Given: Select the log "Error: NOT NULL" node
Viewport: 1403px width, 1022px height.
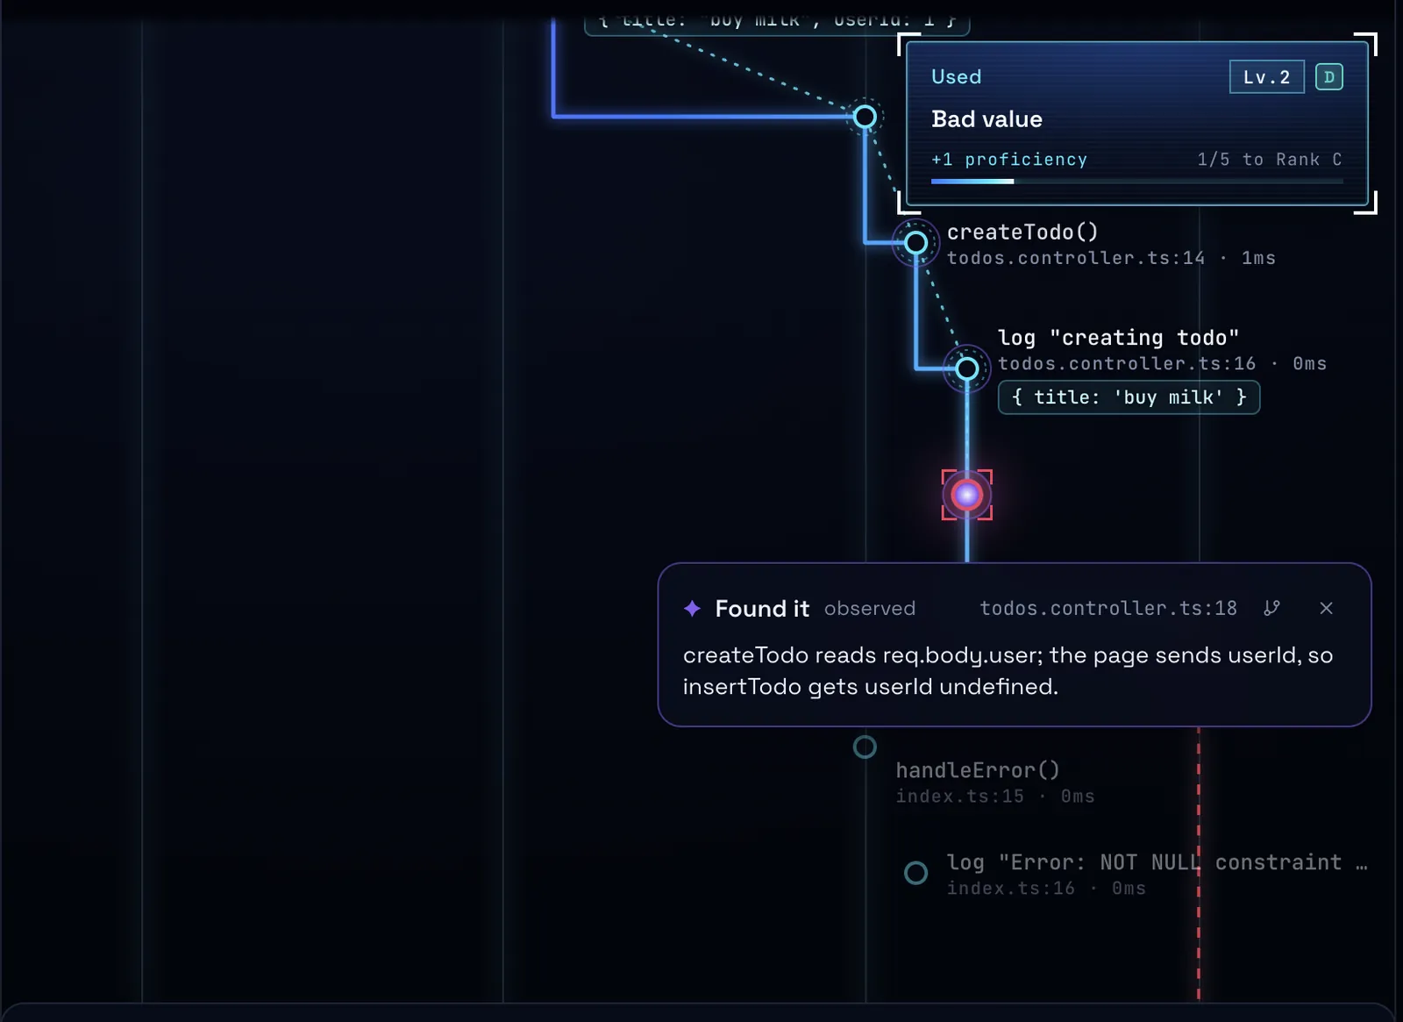Looking at the screenshot, I should coord(915,873).
